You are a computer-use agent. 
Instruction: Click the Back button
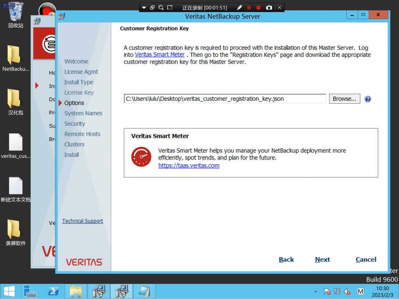coord(286,260)
